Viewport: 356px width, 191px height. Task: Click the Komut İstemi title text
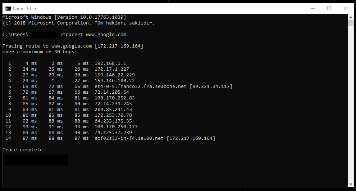pos(26,9)
